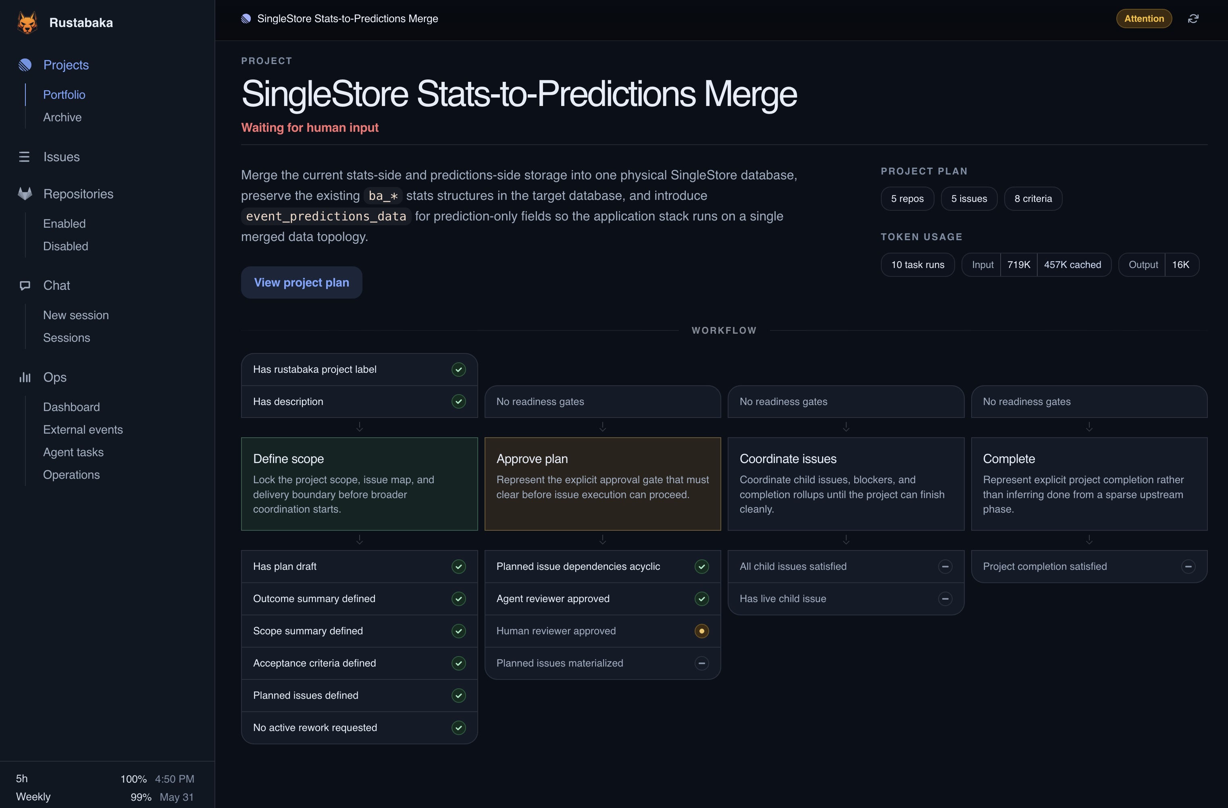
Task: Click Waiting for human input status
Action: tap(310, 127)
